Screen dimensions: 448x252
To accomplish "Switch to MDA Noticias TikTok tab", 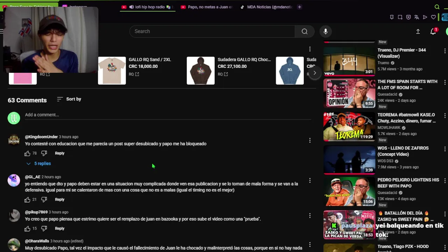I will coord(267,7).
